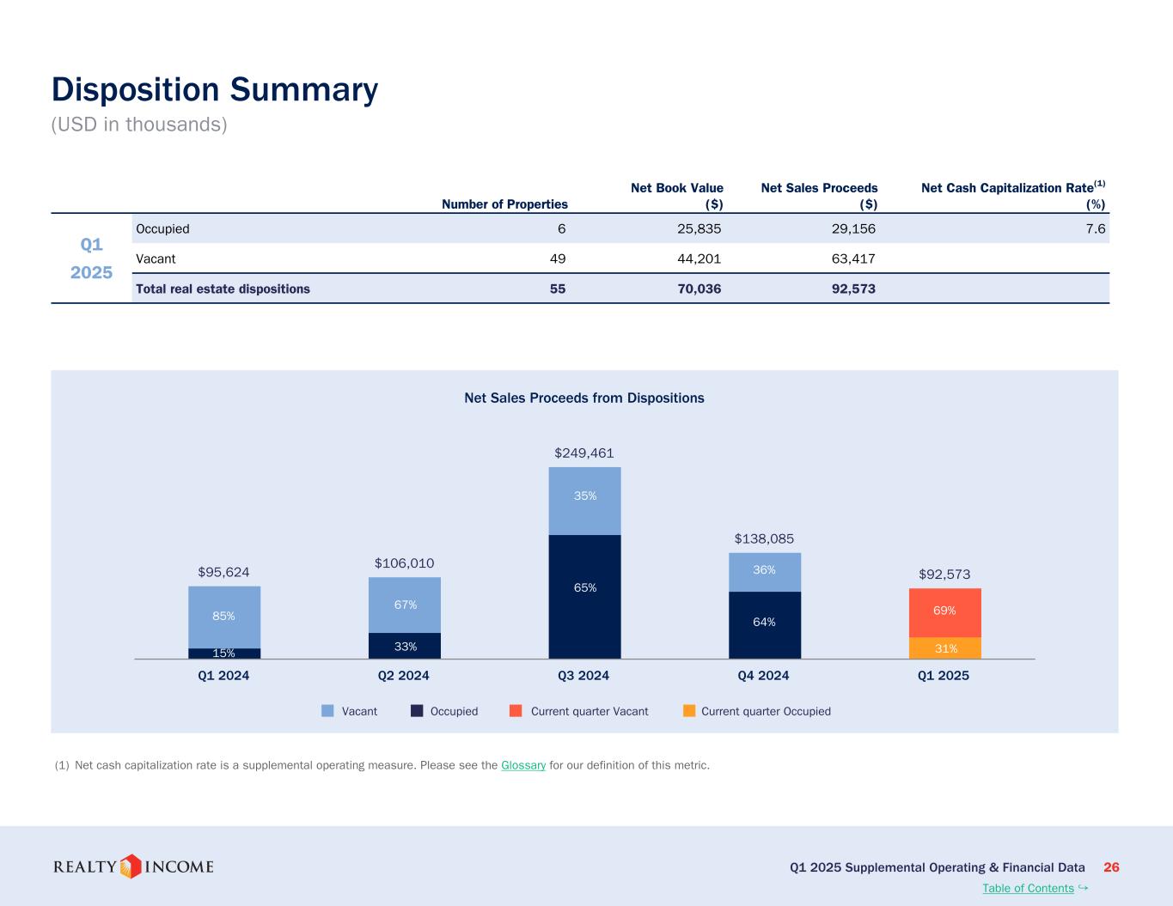
Task: Select the Q3 2024 occupied 65% bar segment
Action: click(584, 596)
